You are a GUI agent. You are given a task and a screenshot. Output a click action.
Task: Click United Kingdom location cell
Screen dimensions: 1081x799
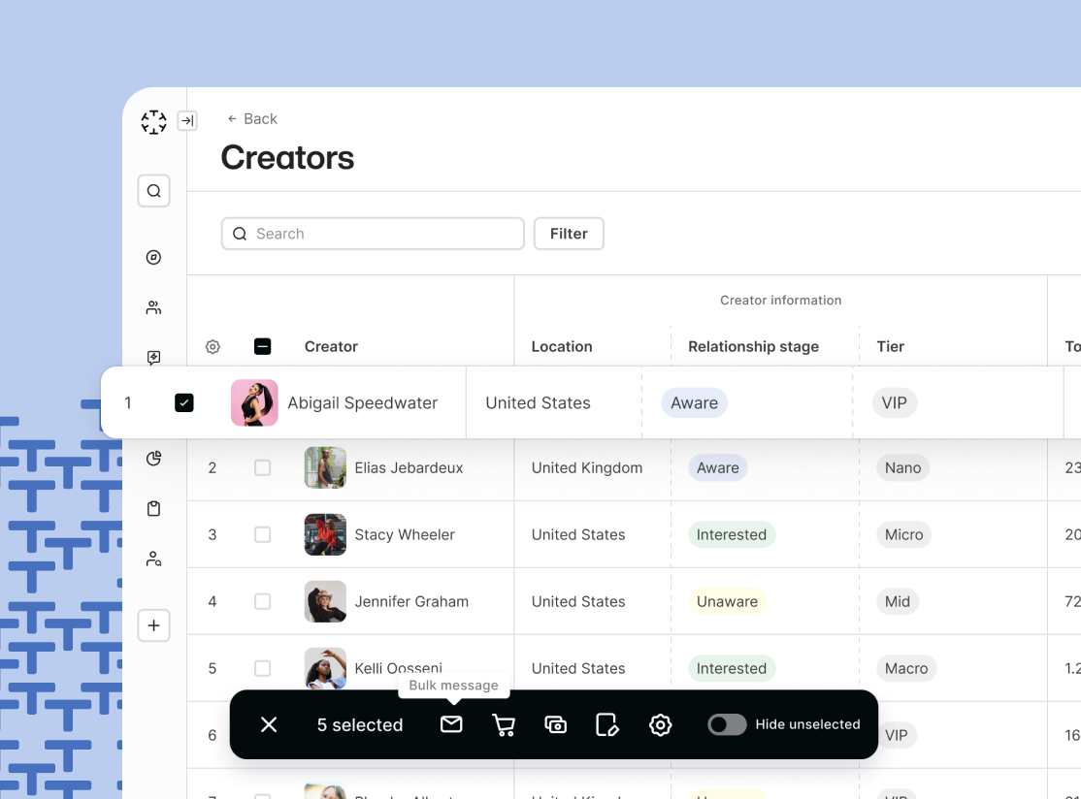coord(587,467)
